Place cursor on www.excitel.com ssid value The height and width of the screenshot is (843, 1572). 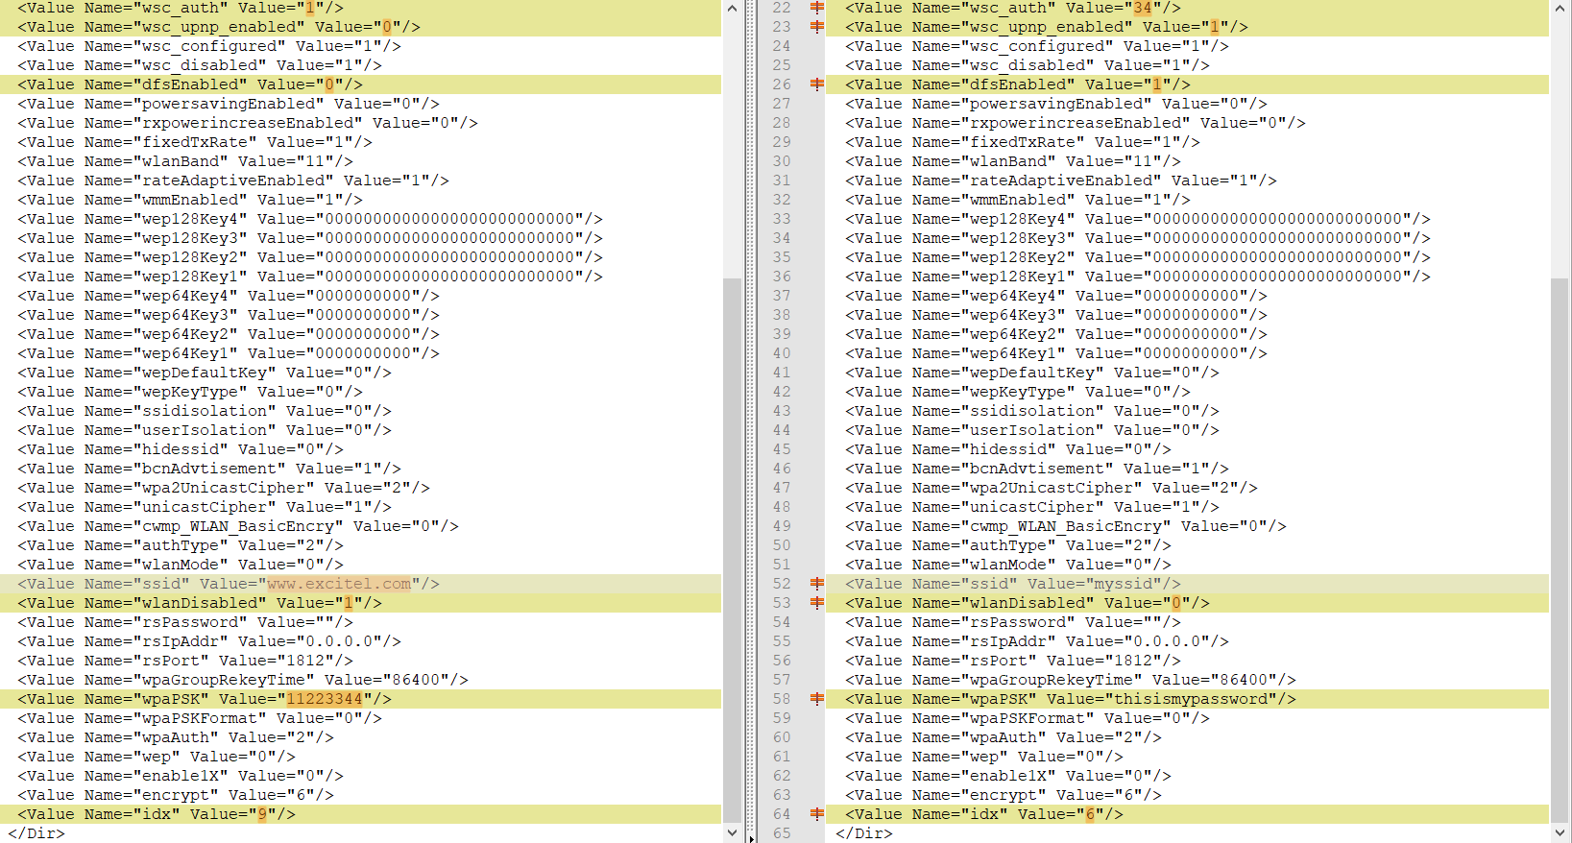pos(338,584)
